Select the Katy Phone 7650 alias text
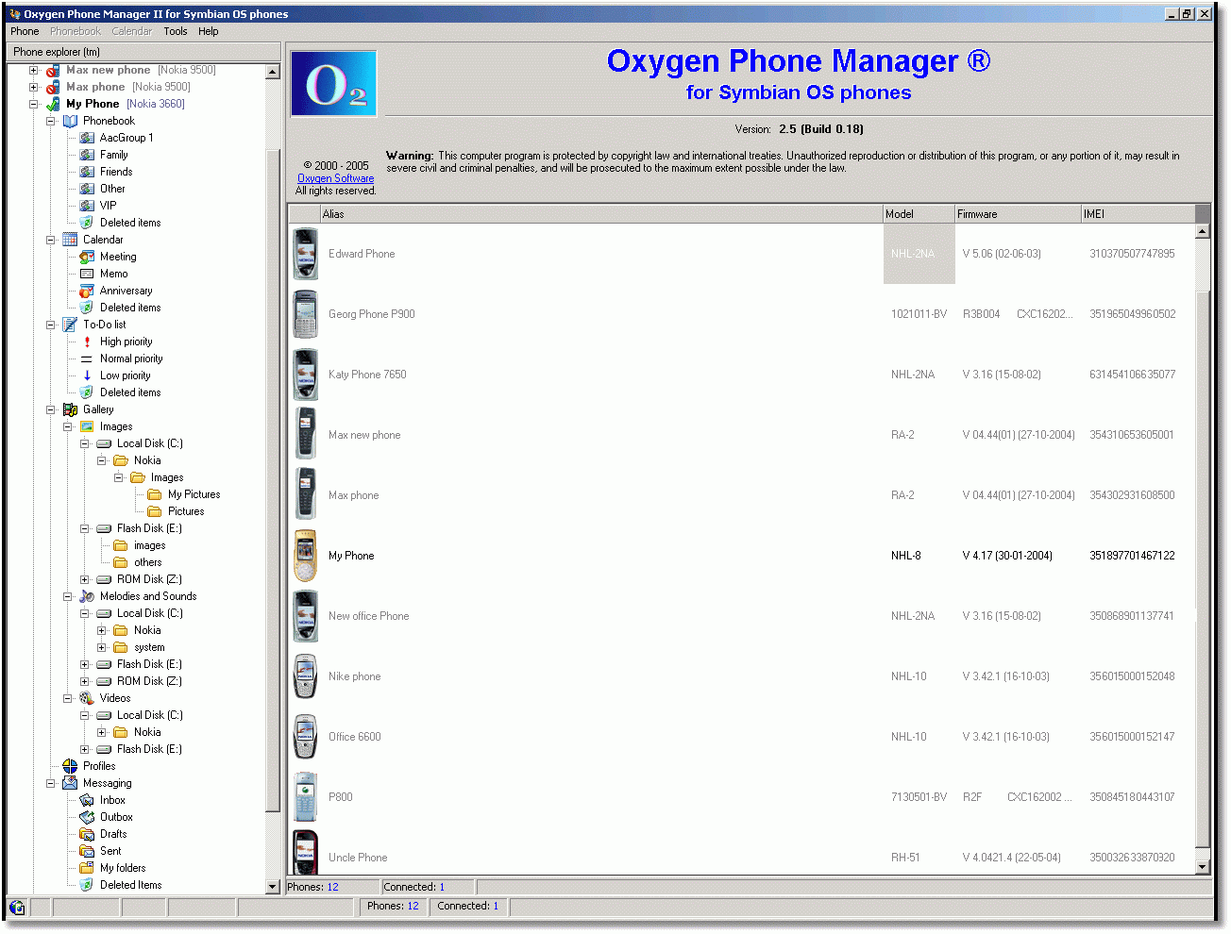Viewport: 1231px width, 934px height. pyautogui.click(x=367, y=375)
